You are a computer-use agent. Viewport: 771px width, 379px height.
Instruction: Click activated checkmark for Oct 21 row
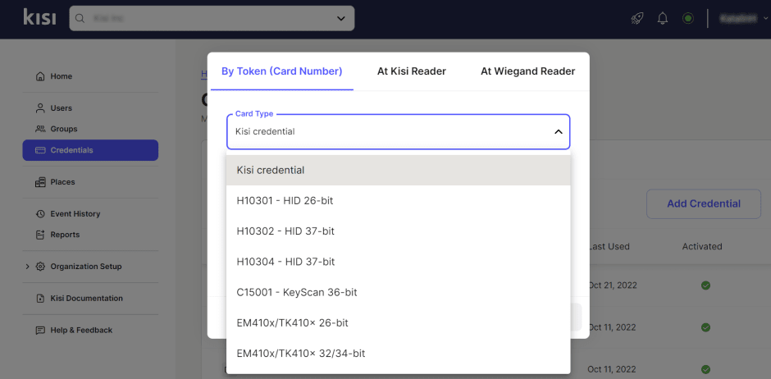(705, 285)
